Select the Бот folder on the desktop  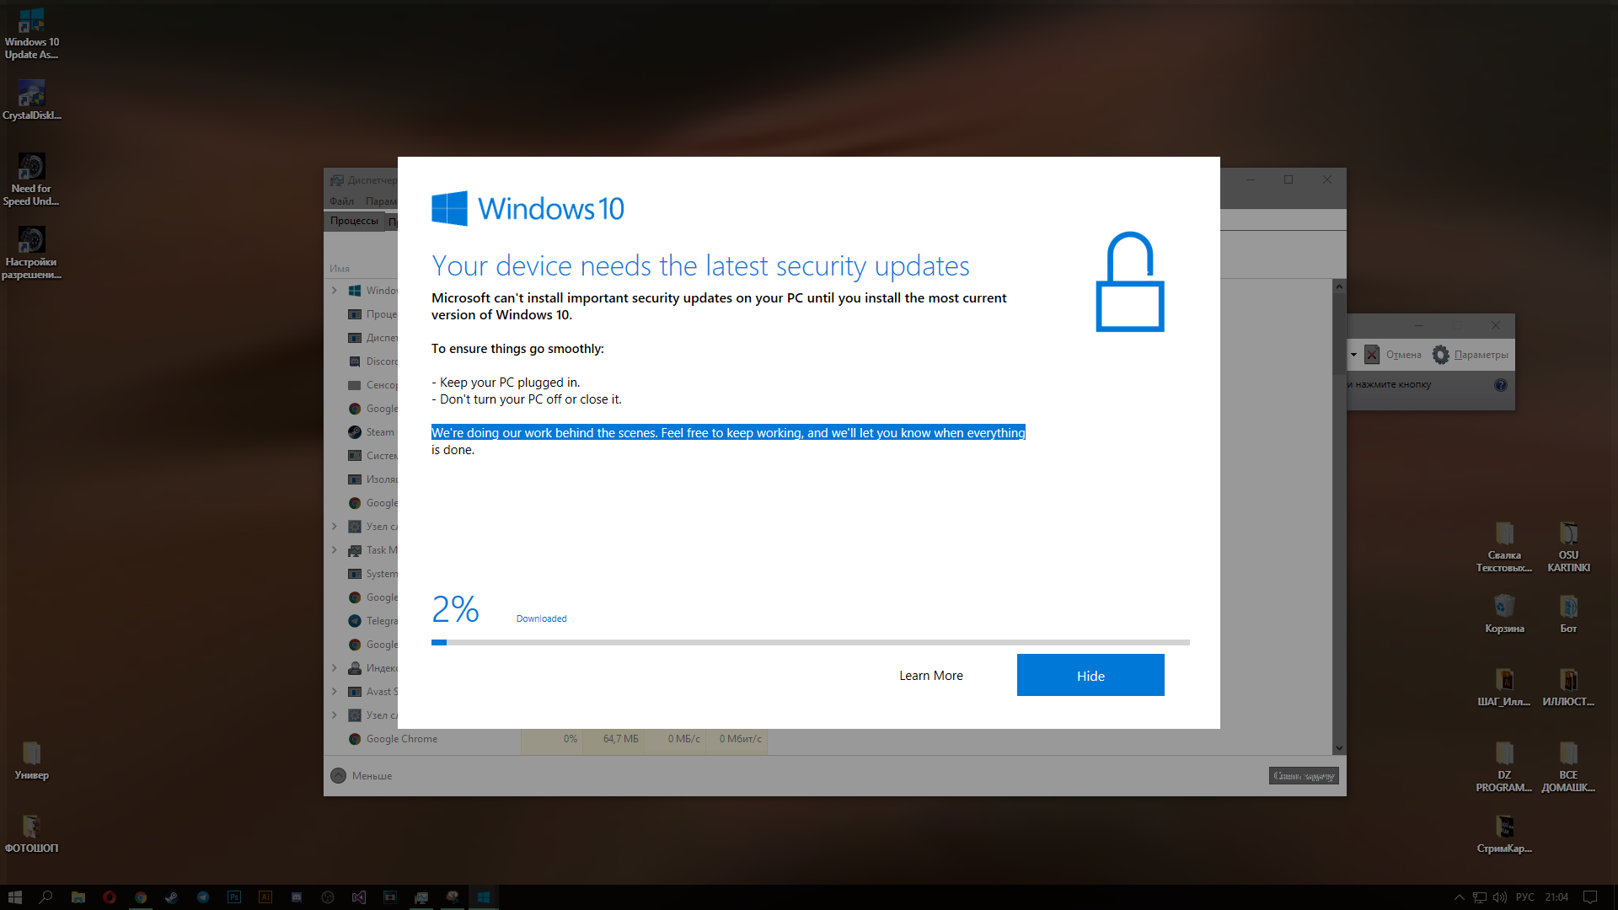(x=1568, y=613)
